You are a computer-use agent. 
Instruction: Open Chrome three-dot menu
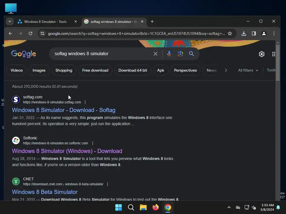click(274, 33)
